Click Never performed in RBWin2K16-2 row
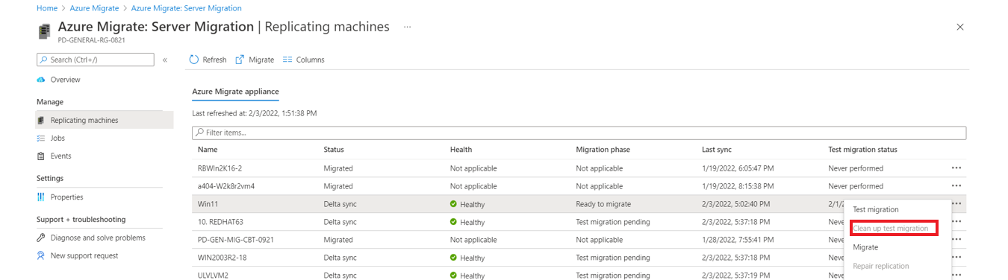This screenshot has height=280, width=1008. [856, 168]
